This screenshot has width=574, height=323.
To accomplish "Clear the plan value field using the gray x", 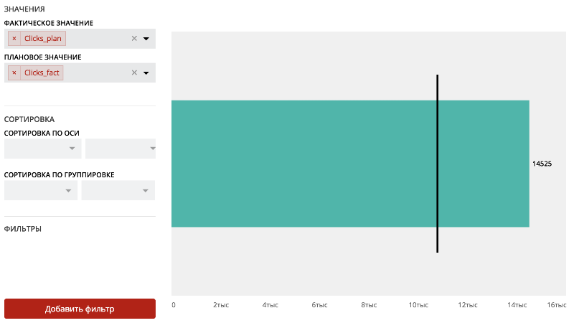I will 134,72.
